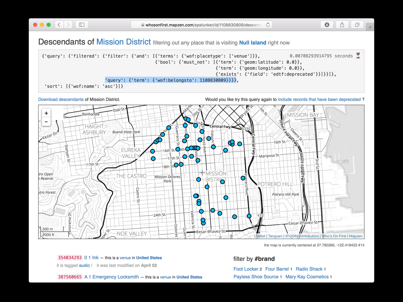Filter by Foot Locker brand

point(246,269)
